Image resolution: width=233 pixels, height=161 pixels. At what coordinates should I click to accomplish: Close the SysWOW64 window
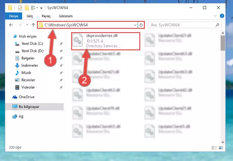[x=218, y=8]
